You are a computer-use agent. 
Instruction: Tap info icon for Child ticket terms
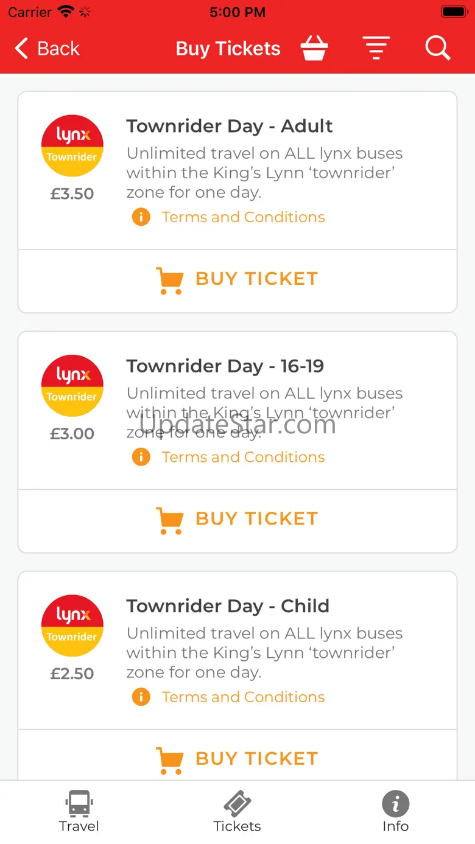pos(141,697)
